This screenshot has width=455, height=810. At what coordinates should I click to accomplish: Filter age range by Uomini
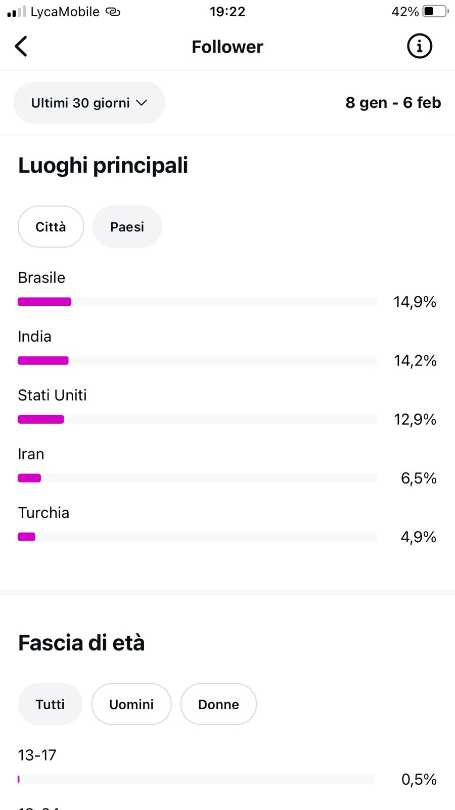tap(131, 704)
